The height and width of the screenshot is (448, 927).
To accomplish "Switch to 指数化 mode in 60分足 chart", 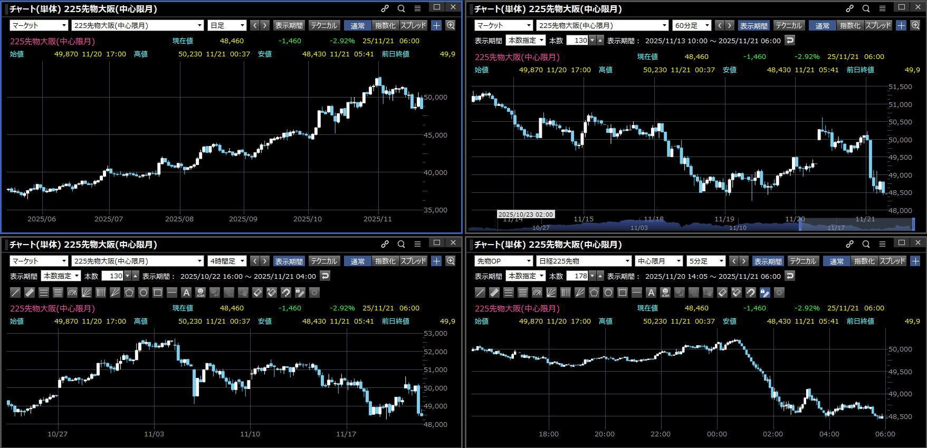I will [849, 25].
